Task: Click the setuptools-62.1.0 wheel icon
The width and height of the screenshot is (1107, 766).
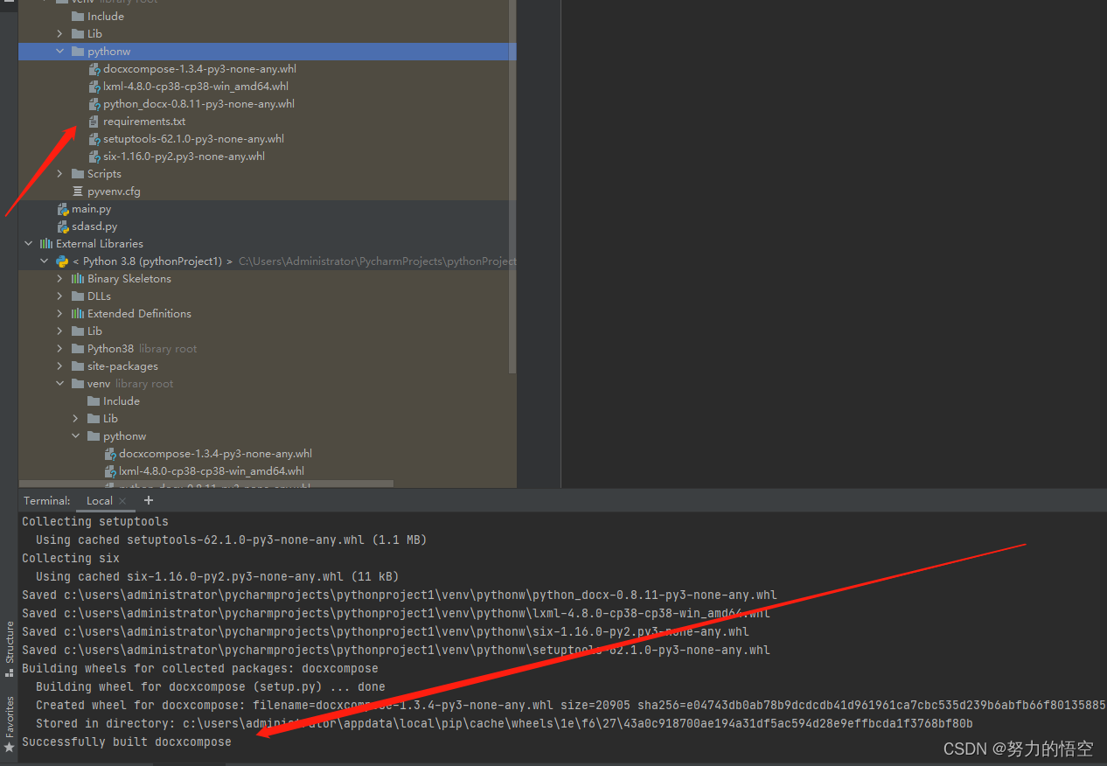Action: 94,138
